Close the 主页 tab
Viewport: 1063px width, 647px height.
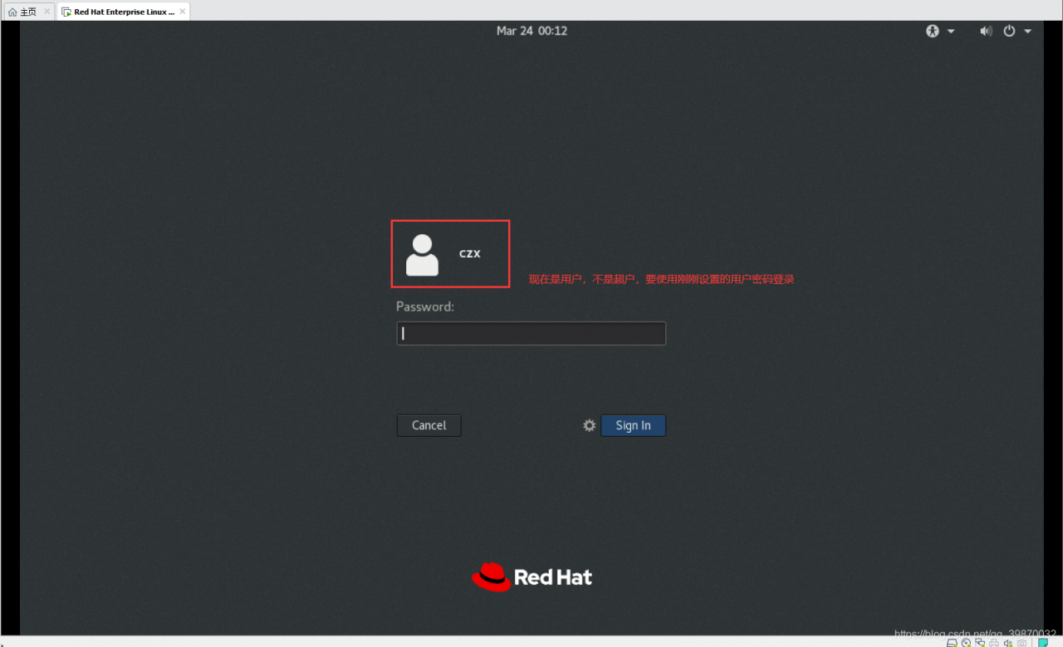[x=47, y=12]
